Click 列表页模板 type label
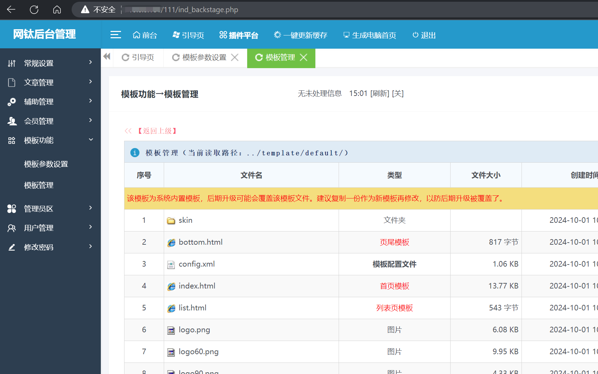 click(395, 308)
